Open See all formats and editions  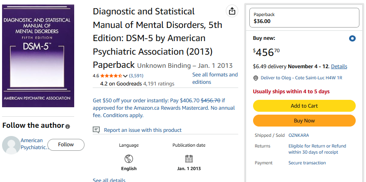[215, 78]
